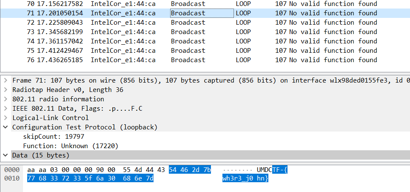Click hex offset 0010 in the bytes pane

tap(12, 178)
